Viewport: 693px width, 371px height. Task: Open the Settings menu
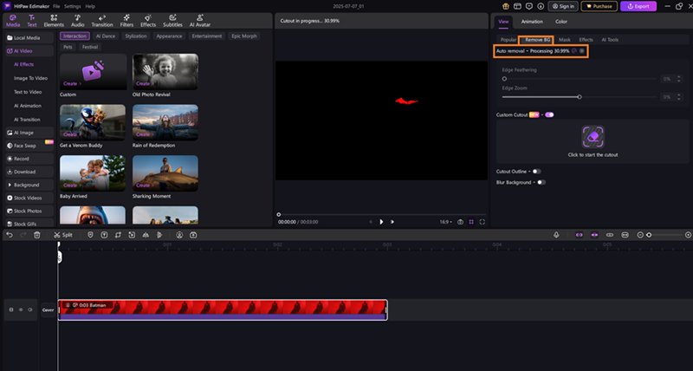[73, 7]
